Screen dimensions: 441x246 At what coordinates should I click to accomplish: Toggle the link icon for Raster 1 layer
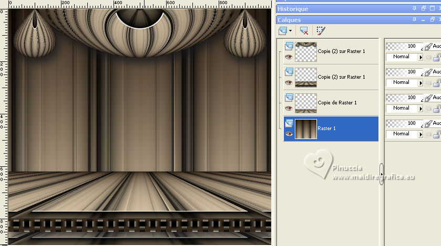point(428,123)
